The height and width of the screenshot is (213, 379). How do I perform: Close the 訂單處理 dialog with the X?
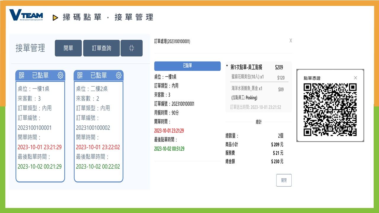[x=290, y=40]
